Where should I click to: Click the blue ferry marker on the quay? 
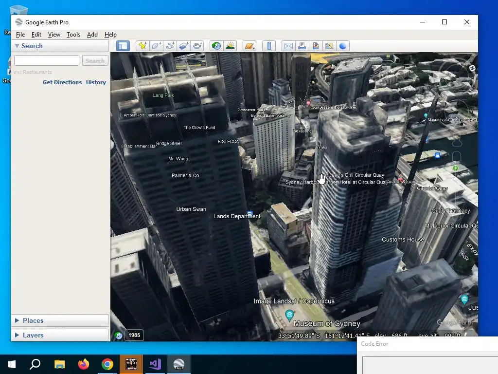click(437, 155)
